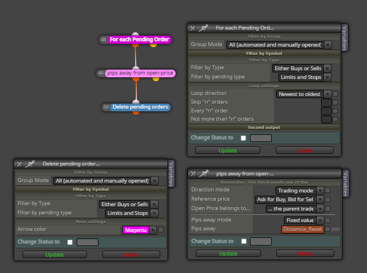Open Group Mode dropdown in Delete pending order panel
Image resolution: width=367 pixels, height=273 pixels.
[154, 181]
